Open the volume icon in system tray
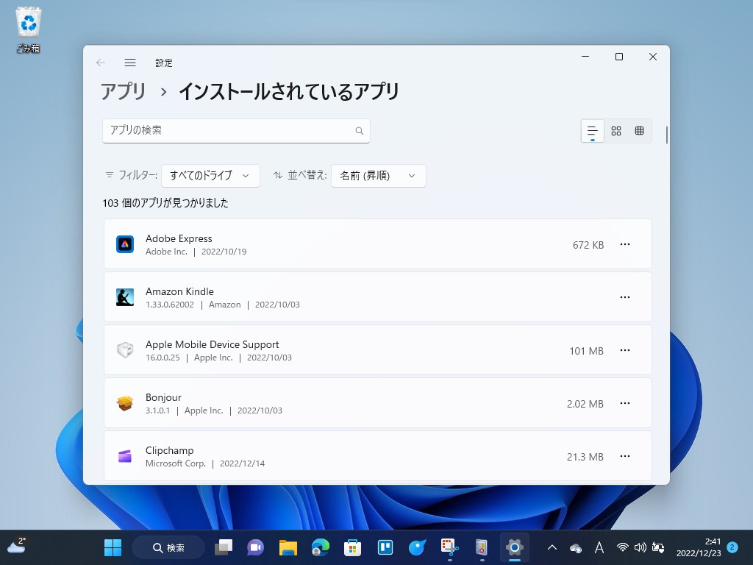The height and width of the screenshot is (565, 753). 639,547
